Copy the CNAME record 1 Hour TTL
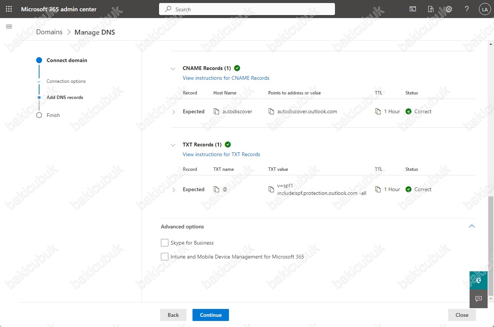This screenshot has width=494, height=327. pos(378,111)
